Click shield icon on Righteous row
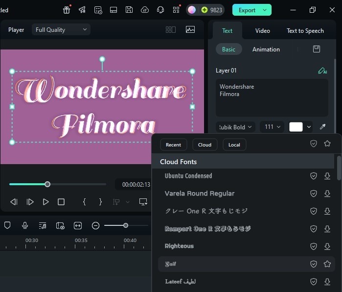 [x=314, y=246]
